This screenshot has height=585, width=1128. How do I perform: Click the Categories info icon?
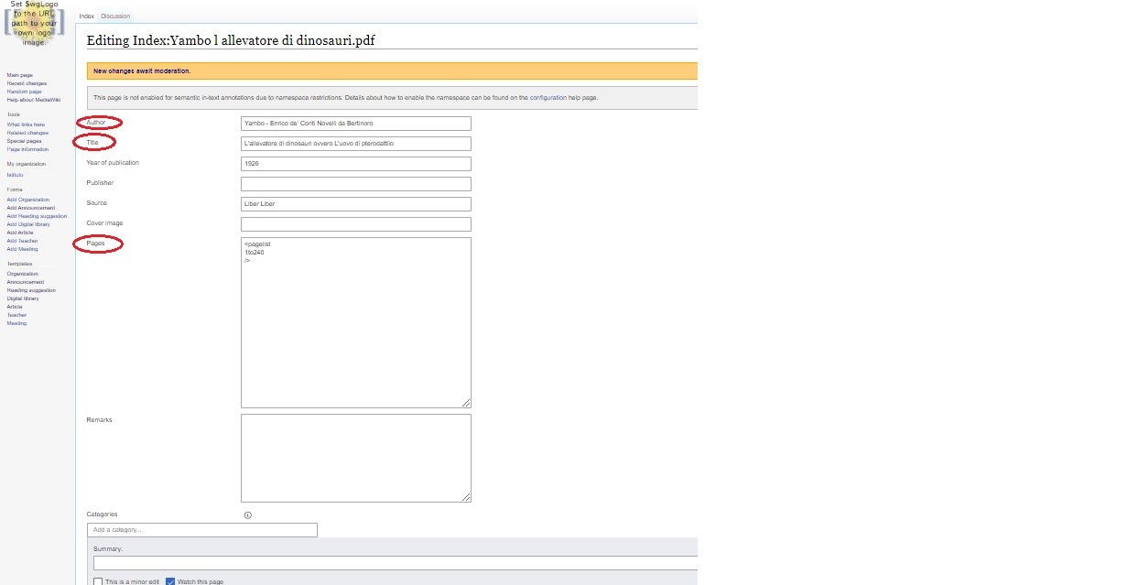tap(248, 515)
